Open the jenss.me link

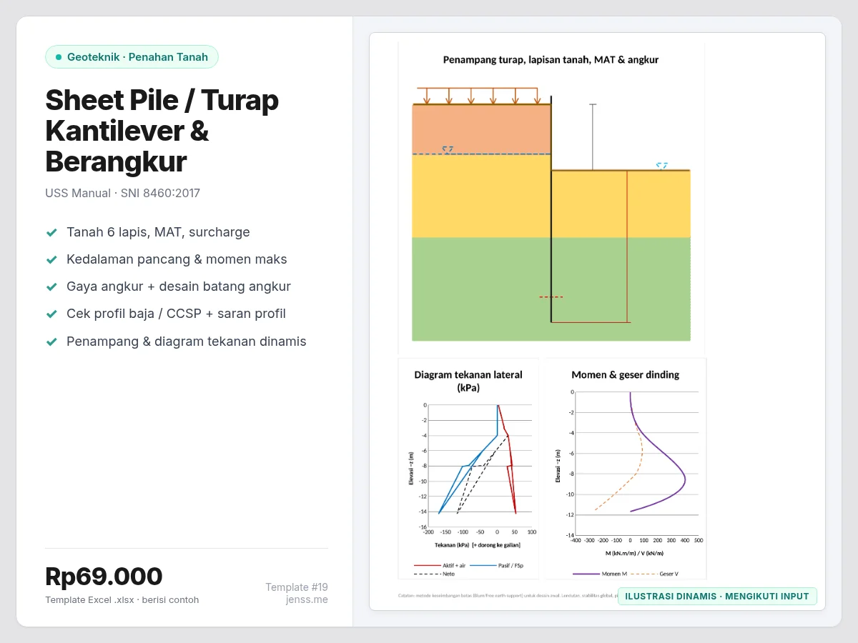(307, 599)
